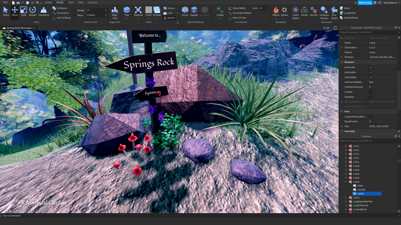
Task: Uncheck the Anchored property checkbox
Action: [371, 67]
